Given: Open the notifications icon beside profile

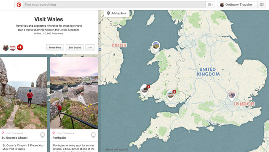Looking at the screenshot, I should click(x=261, y=5).
